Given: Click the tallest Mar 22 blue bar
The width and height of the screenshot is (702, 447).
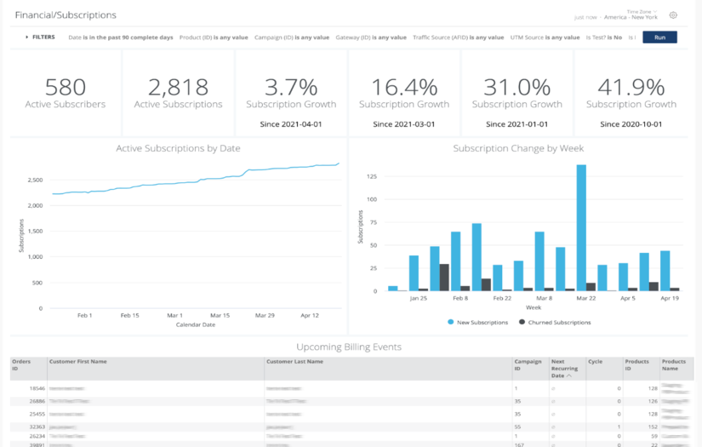Looking at the screenshot, I should 581,227.
